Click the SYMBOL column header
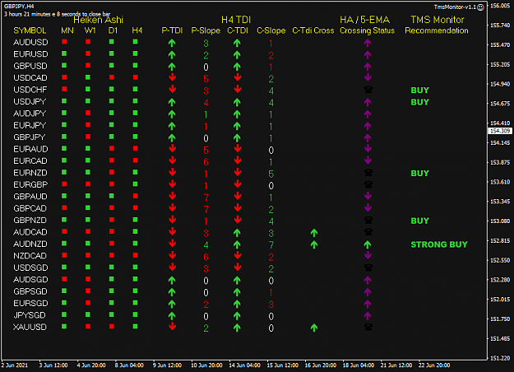This screenshot has height=372, width=514. click(x=30, y=30)
